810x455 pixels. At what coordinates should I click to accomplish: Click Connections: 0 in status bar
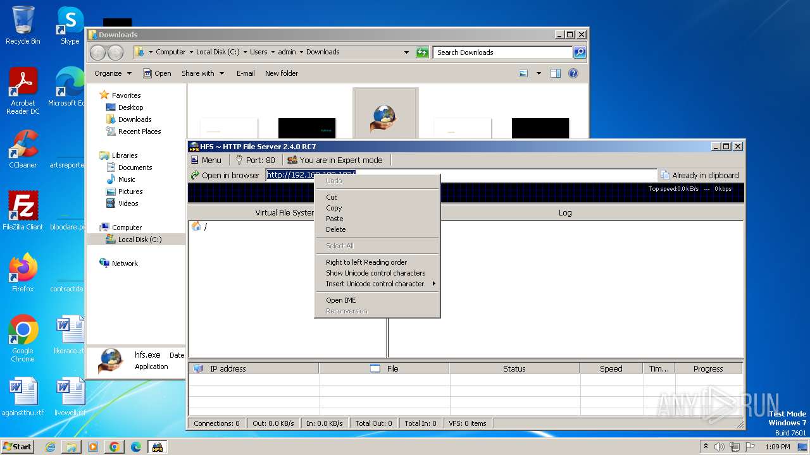pyautogui.click(x=216, y=423)
